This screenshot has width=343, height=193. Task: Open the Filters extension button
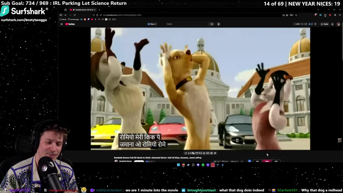[x=152, y=24]
